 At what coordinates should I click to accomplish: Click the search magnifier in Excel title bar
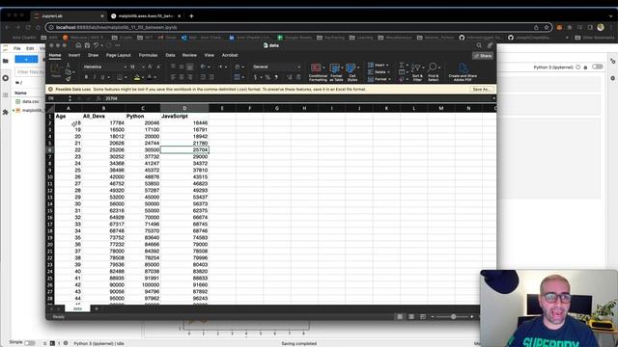tap(479, 45)
